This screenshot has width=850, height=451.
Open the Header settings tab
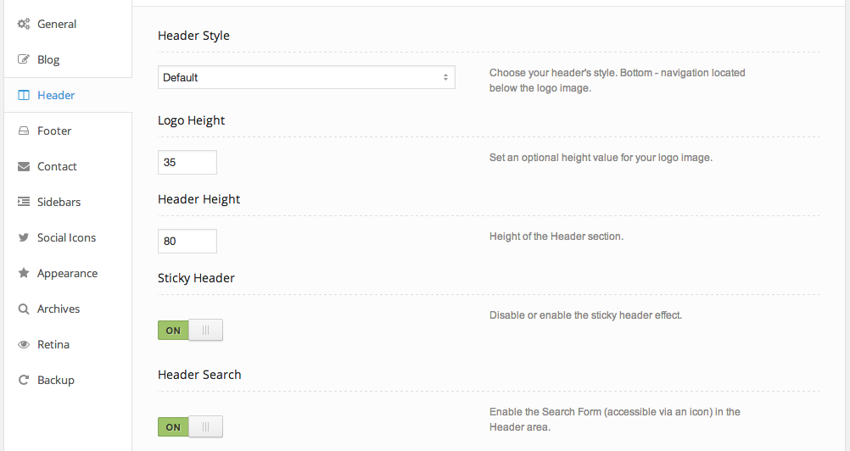pos(56,96)
